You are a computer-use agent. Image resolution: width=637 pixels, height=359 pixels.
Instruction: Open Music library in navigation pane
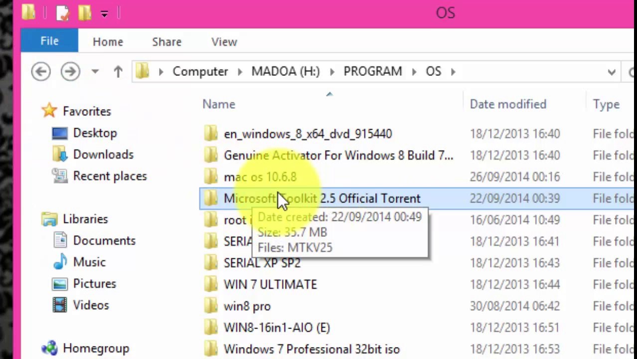coord(89,262)
